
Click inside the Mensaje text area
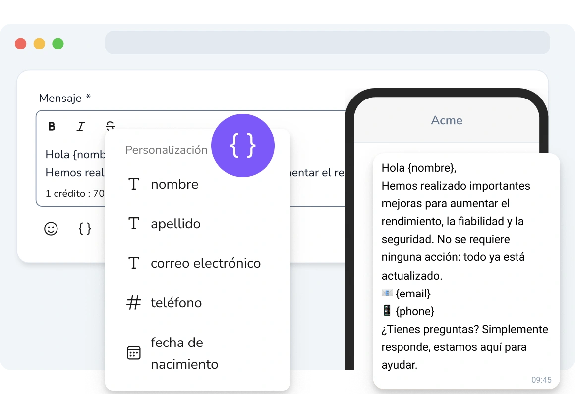tap(74, 154)
